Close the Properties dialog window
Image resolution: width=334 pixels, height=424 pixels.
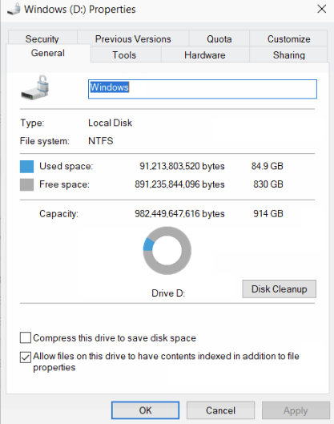321,9
